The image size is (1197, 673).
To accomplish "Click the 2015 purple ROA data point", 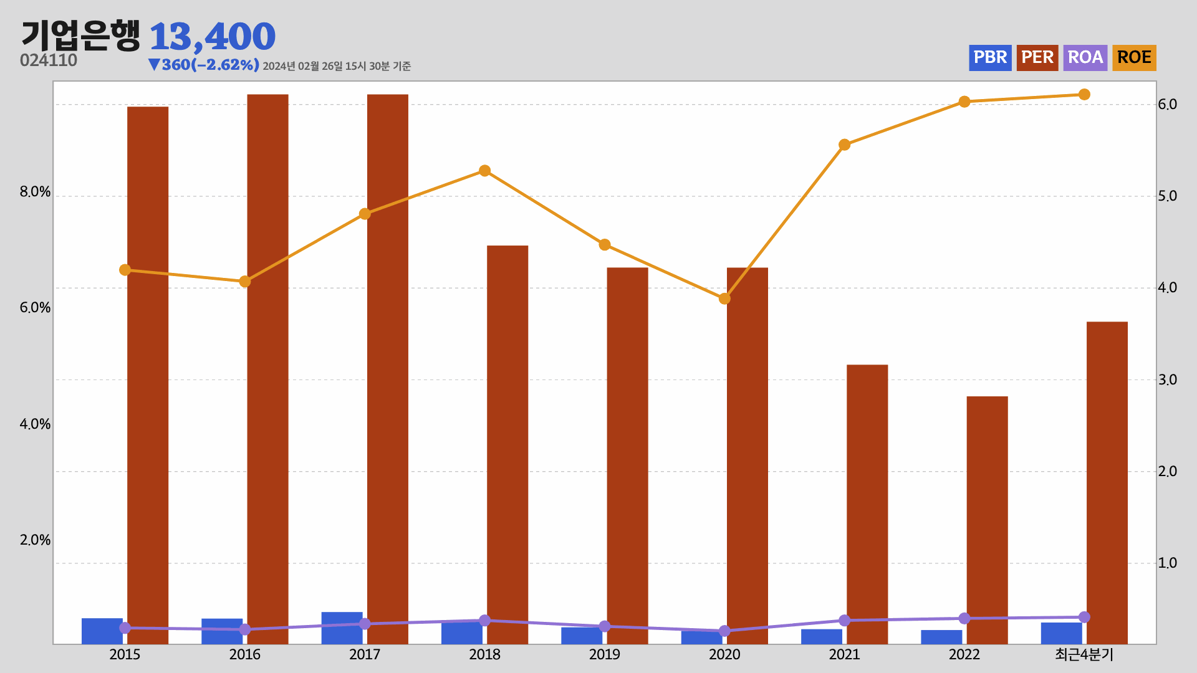I will click(x=125, y=628).
